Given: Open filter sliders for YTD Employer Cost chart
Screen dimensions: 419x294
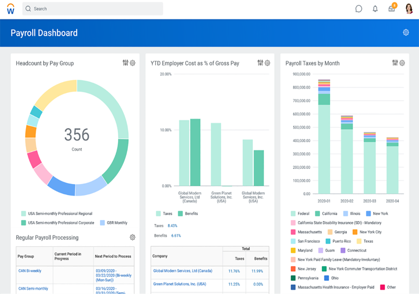Looking at the screenshot, I should pos(260,62).
